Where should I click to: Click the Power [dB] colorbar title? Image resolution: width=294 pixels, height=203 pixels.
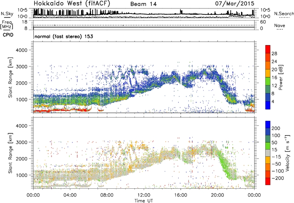tap(281, 77)
